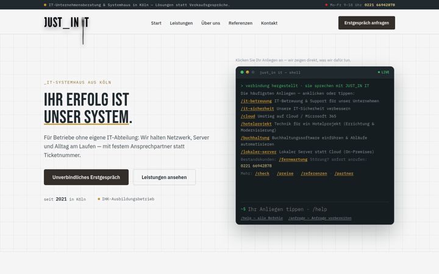Open Kontakt from the navigation
Viewport: 439px width, 274px height.
tap(269, 23)
